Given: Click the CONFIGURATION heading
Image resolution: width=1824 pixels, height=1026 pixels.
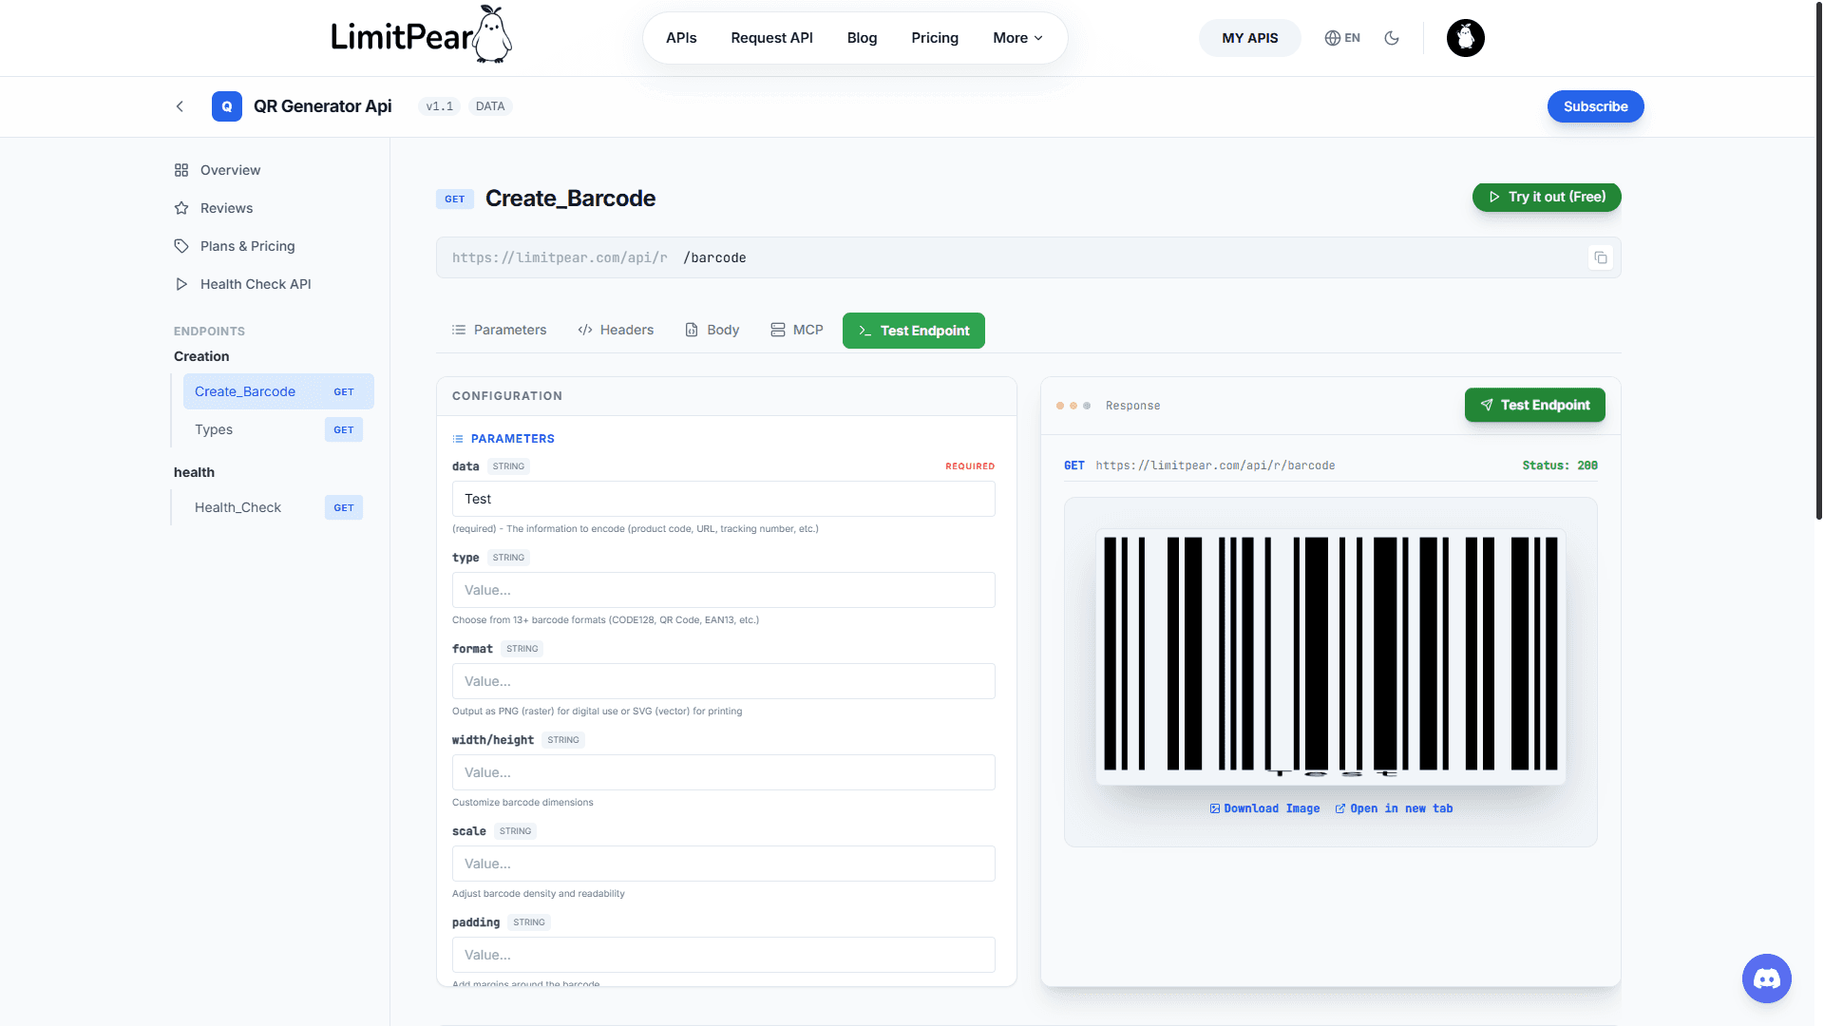Looking at the screenshot, I should coord(507,396).
